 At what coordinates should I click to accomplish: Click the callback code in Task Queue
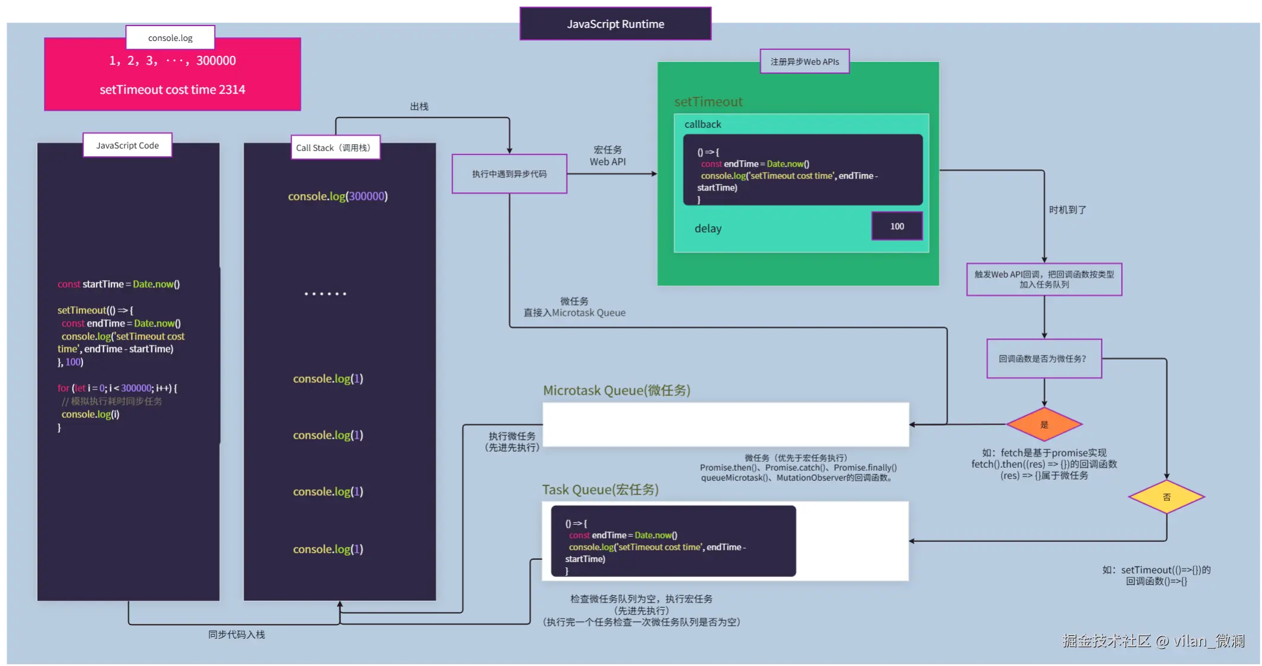coord(673,541)
